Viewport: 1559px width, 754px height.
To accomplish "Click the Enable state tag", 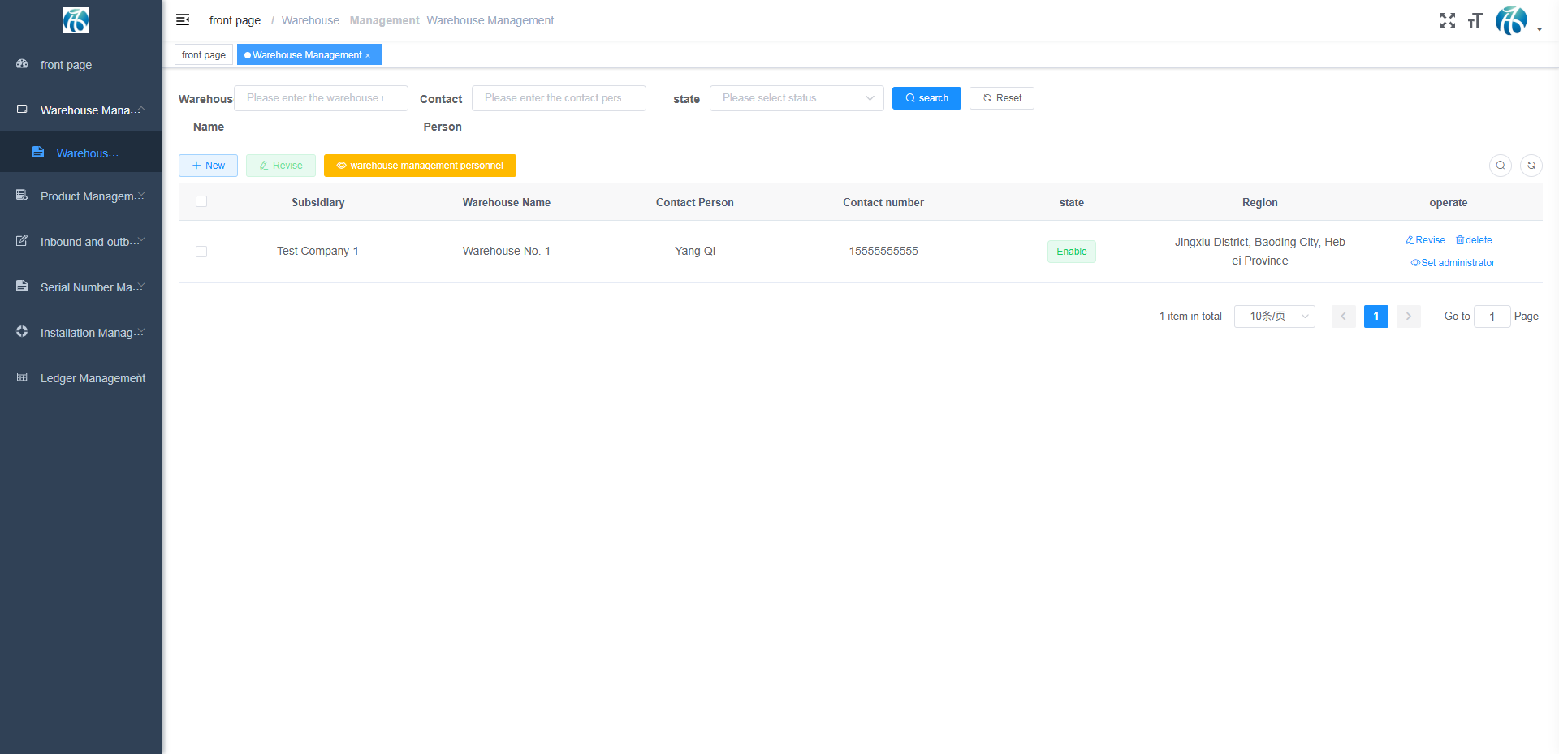I will (x=1071, y=252).
